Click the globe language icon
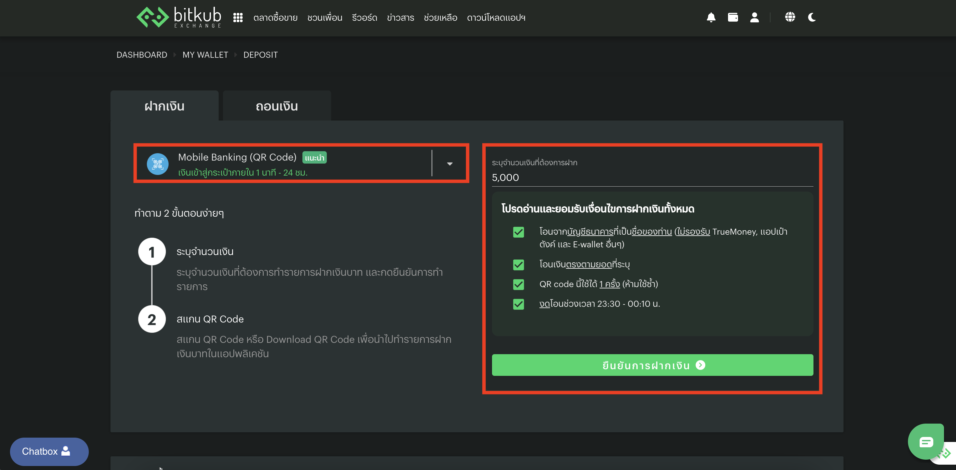Screen dimensions: 956x470 790,17
